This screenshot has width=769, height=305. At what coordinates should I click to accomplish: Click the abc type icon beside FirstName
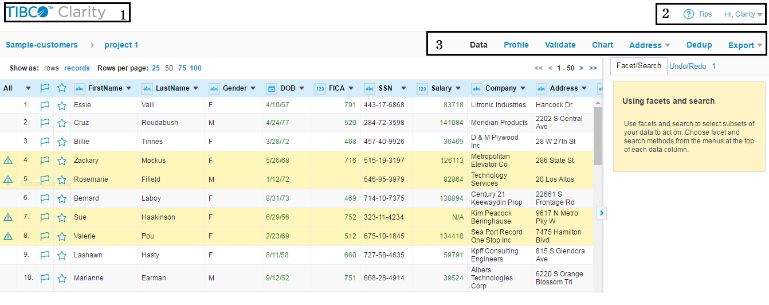80,88
